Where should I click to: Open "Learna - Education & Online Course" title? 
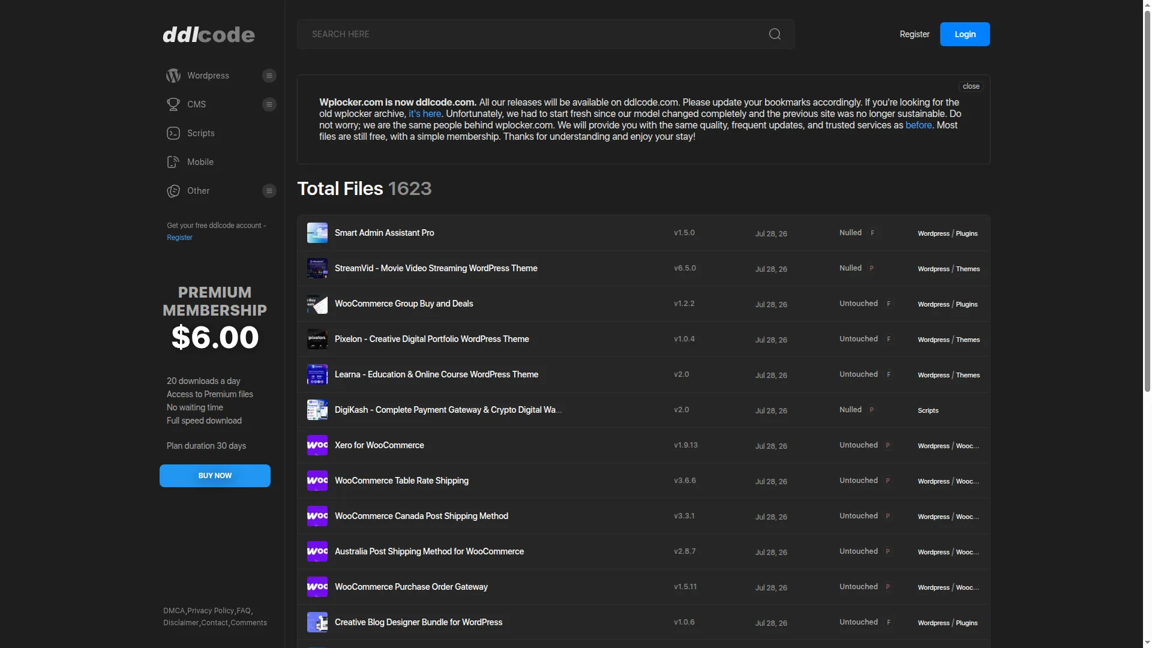(x=436, y=374)
